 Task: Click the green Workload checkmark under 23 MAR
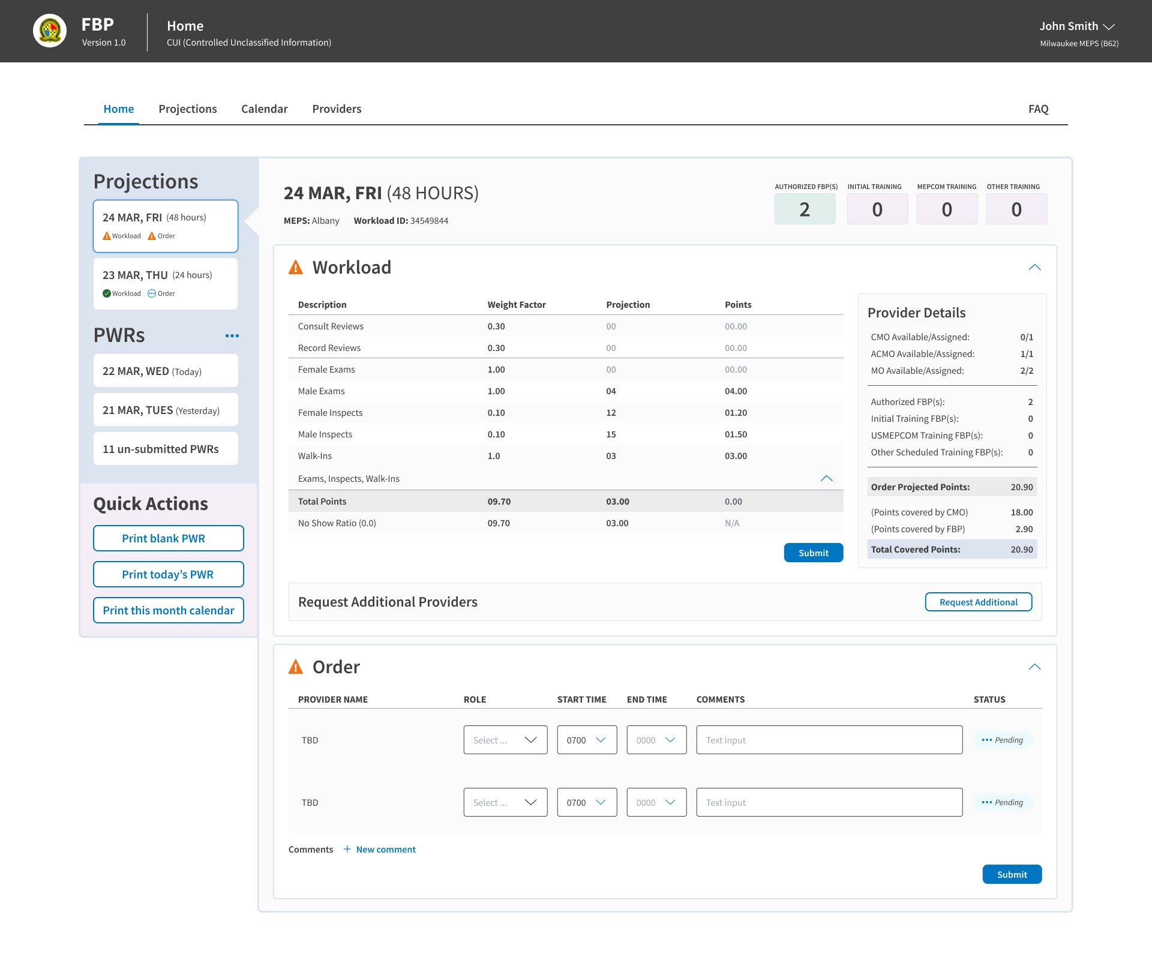(107, 293)
